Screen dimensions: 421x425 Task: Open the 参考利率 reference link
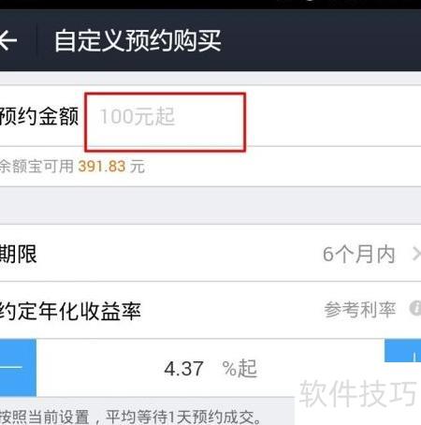click(359, 310)
